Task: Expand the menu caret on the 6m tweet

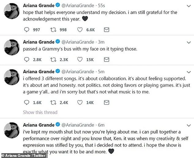Action: (x=187, y=125)
